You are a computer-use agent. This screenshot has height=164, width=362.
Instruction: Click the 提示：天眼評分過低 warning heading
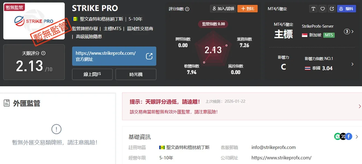(x=165, y=102)
